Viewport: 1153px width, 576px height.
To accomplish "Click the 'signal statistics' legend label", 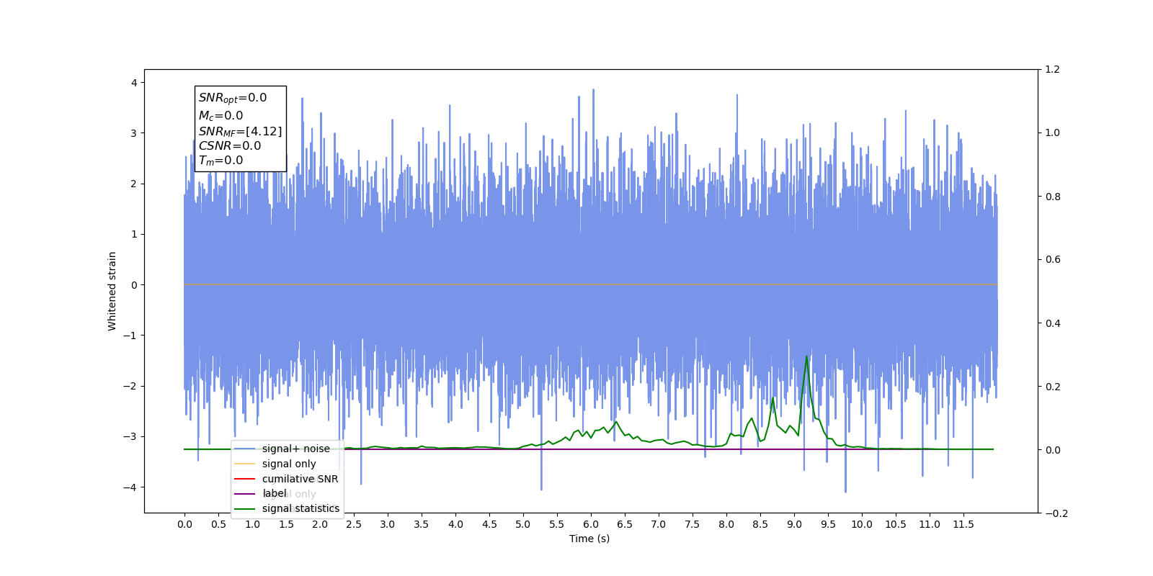I will click(x=301, y=508).
